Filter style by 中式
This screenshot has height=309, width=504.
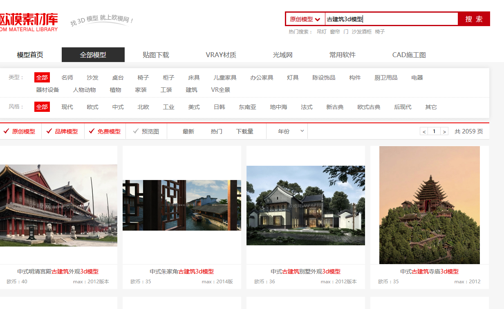click(118, 107)
